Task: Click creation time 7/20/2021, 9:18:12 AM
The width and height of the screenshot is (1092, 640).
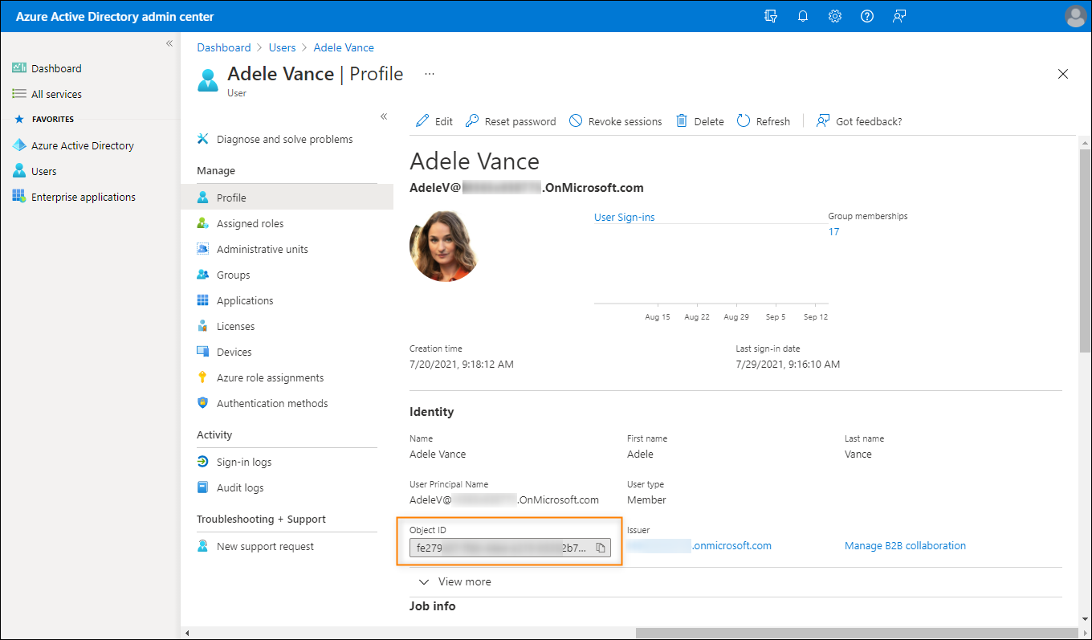Action: (462, 364)
